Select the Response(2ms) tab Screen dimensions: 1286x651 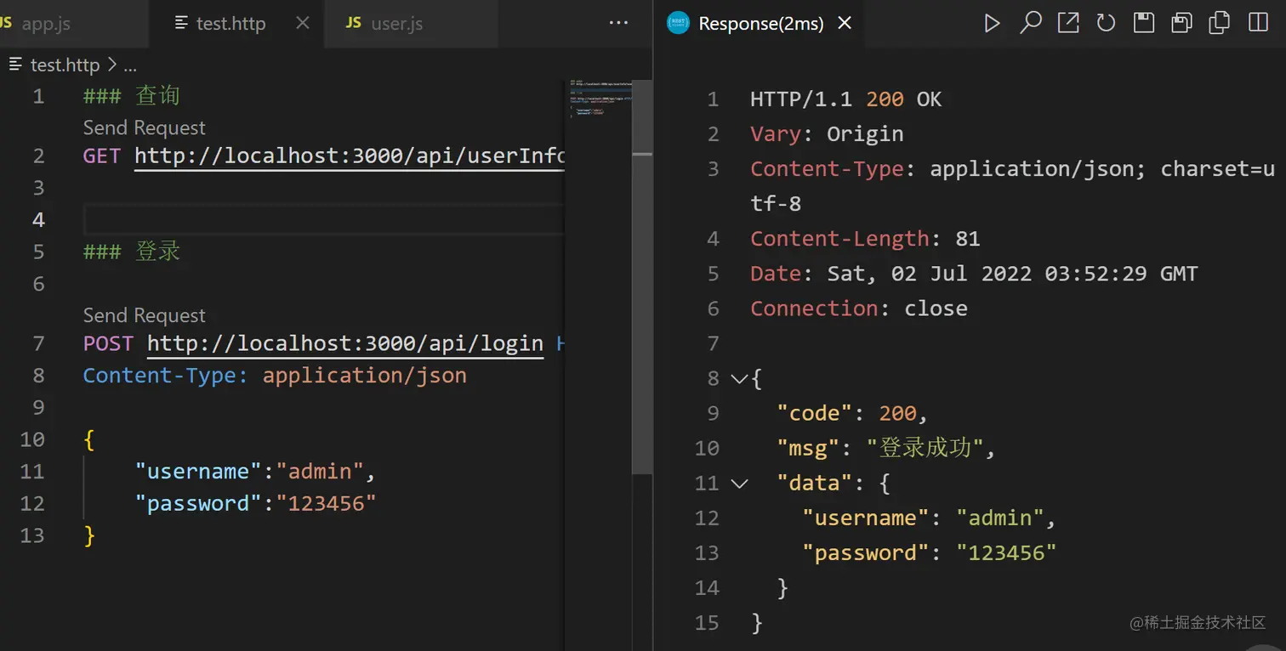[760, 24]
